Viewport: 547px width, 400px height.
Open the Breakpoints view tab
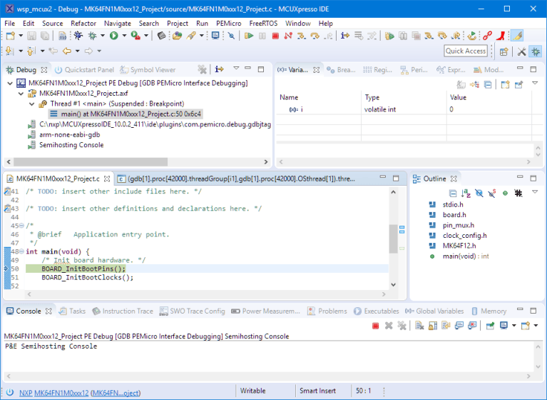341,70
